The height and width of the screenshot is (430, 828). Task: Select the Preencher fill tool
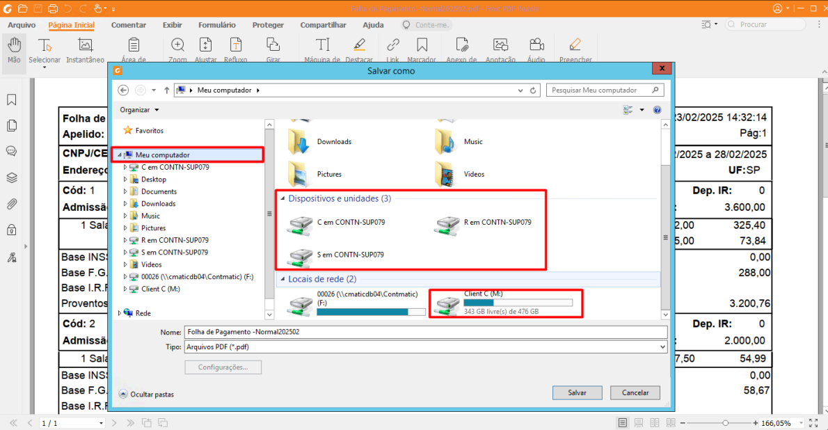(575, 50)
